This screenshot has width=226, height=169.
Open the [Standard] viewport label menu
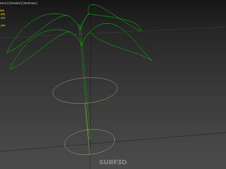15,3
